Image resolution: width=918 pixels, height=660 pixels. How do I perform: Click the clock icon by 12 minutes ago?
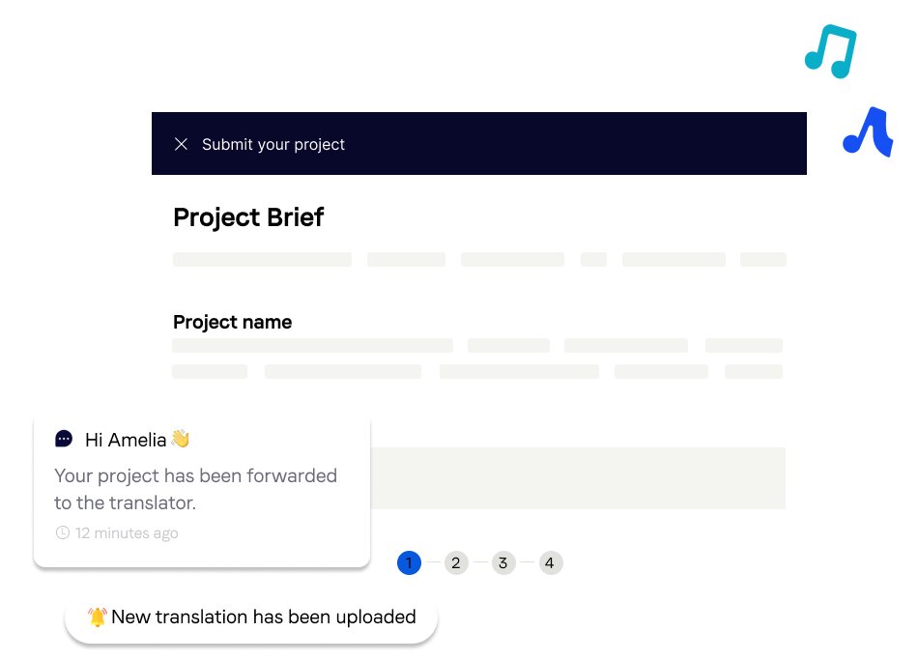point(63,532)
